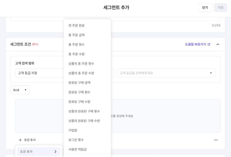Select 총 주문 금액 option

pos(77,35)
